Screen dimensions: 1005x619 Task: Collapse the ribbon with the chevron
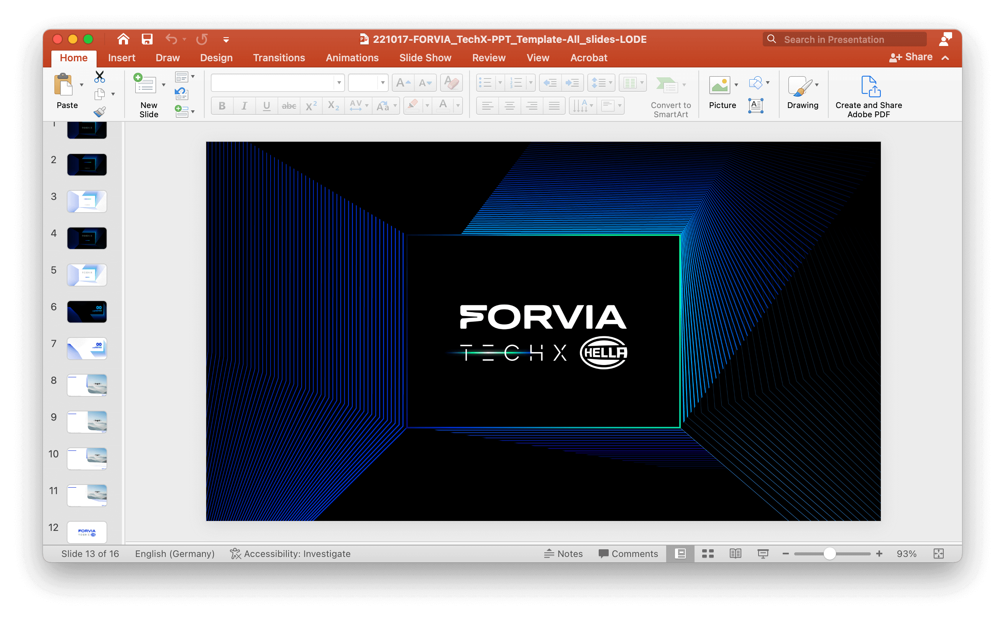(x=945, y=58)
